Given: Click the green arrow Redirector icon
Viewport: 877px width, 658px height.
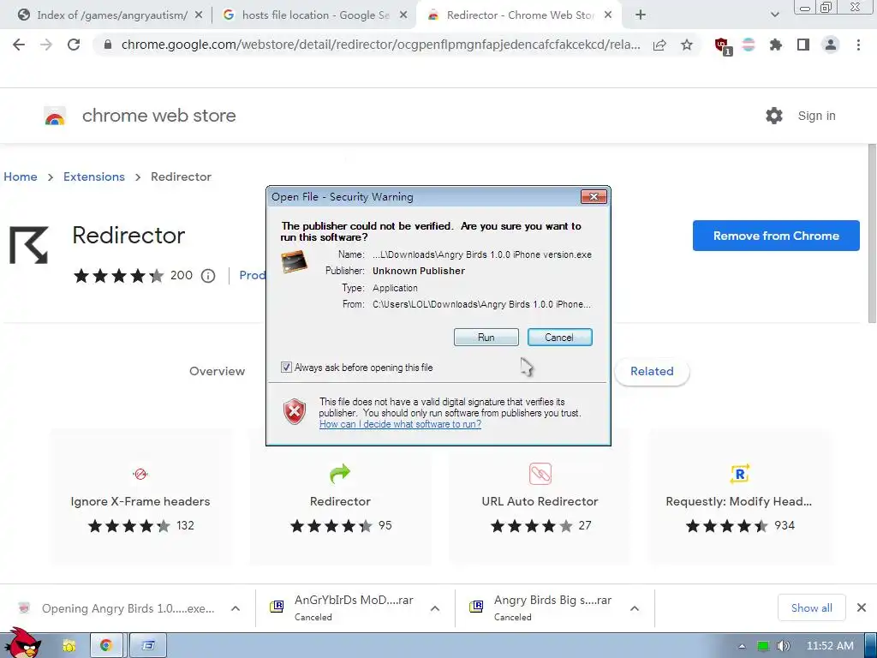Looking at the screenshot, I should [x=339, y=473].
